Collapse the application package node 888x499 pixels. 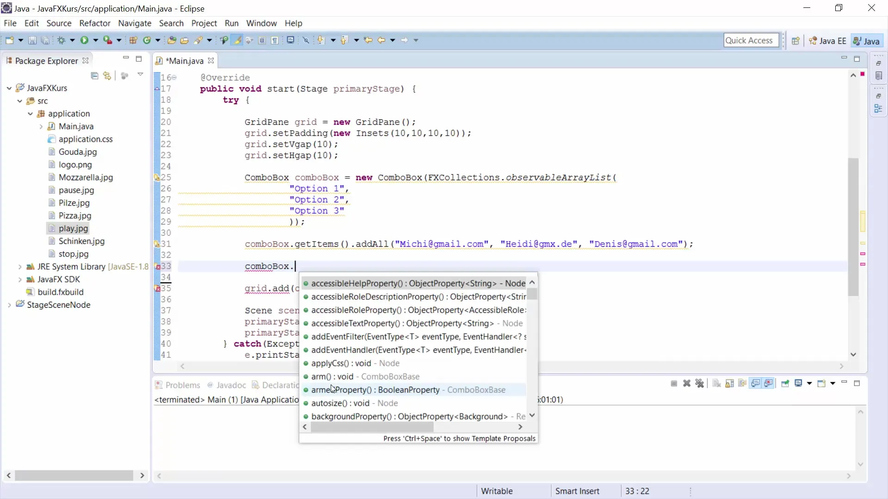coord(31,114)
